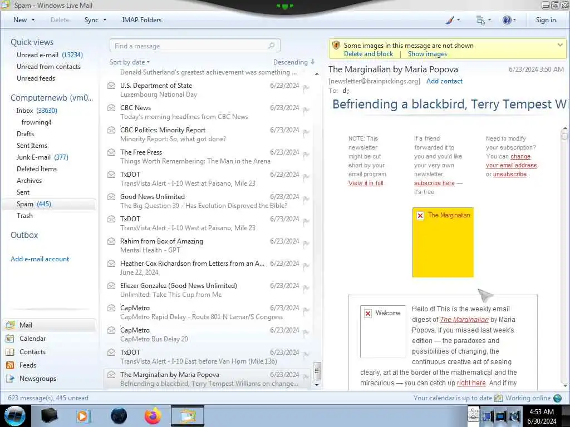
Task: Open Contacts section icon
Action: coord(10,352)
